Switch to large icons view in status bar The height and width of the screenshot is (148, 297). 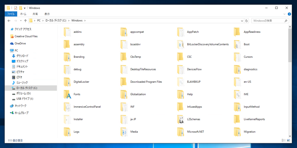288,141
